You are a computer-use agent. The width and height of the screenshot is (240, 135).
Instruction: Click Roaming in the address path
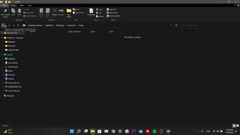coord(60,25)
